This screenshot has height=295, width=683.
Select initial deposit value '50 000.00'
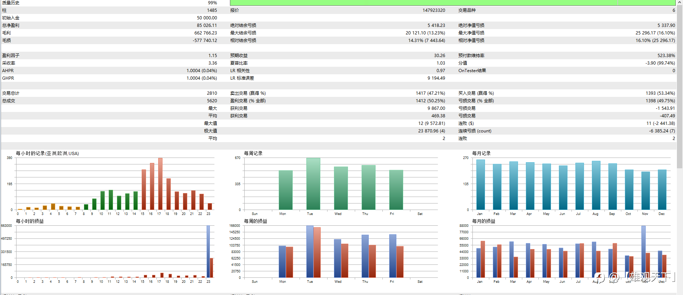(x=207, y=18)
